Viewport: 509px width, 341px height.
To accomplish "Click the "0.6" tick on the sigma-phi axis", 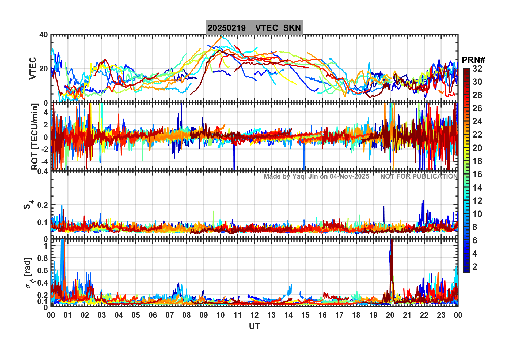I will coord(42,270).
